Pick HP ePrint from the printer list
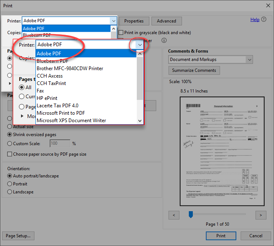This screenshot has height=246, width=274. click(x=47, y=98)
